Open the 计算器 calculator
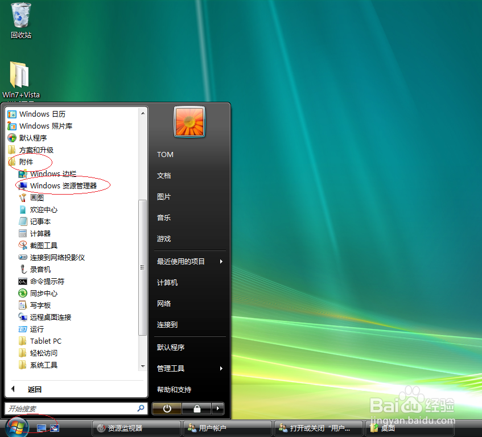Viewport: 482px width, 437px height. click(34, 233)
